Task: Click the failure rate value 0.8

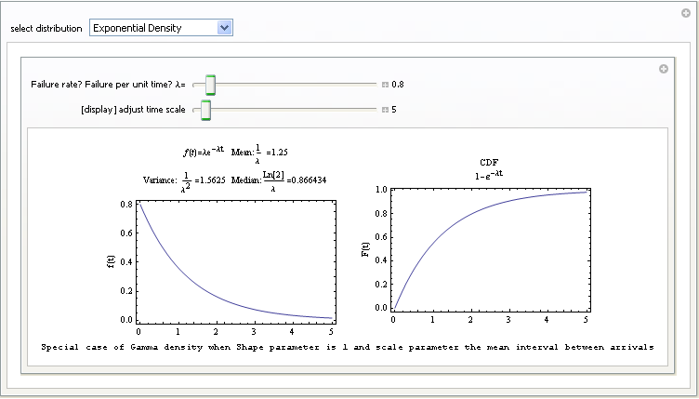Action: click(398, 85)
